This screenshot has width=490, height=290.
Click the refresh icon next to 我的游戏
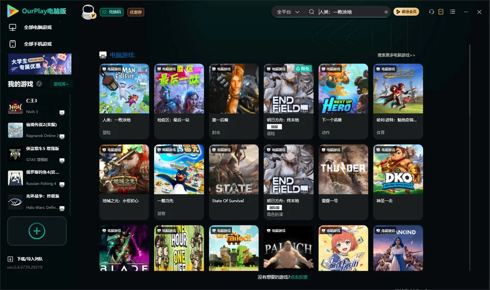[39, 84]
